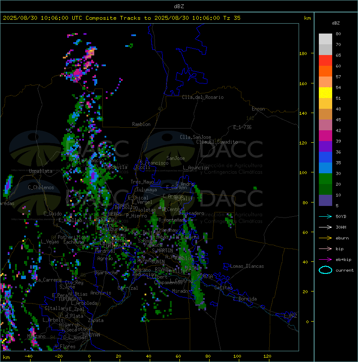Click the magenta eb+bip arrow legend icon
The width and height of the screenshot is (358, 362).
pos(325,260)
